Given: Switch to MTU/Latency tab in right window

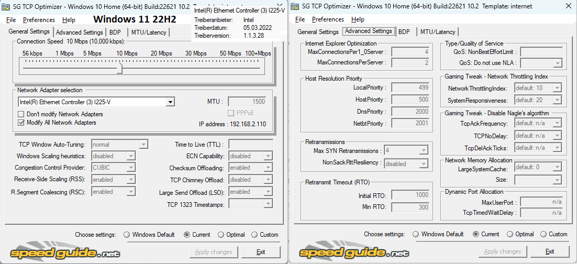Looking at the screenshot, I should 438,32.
